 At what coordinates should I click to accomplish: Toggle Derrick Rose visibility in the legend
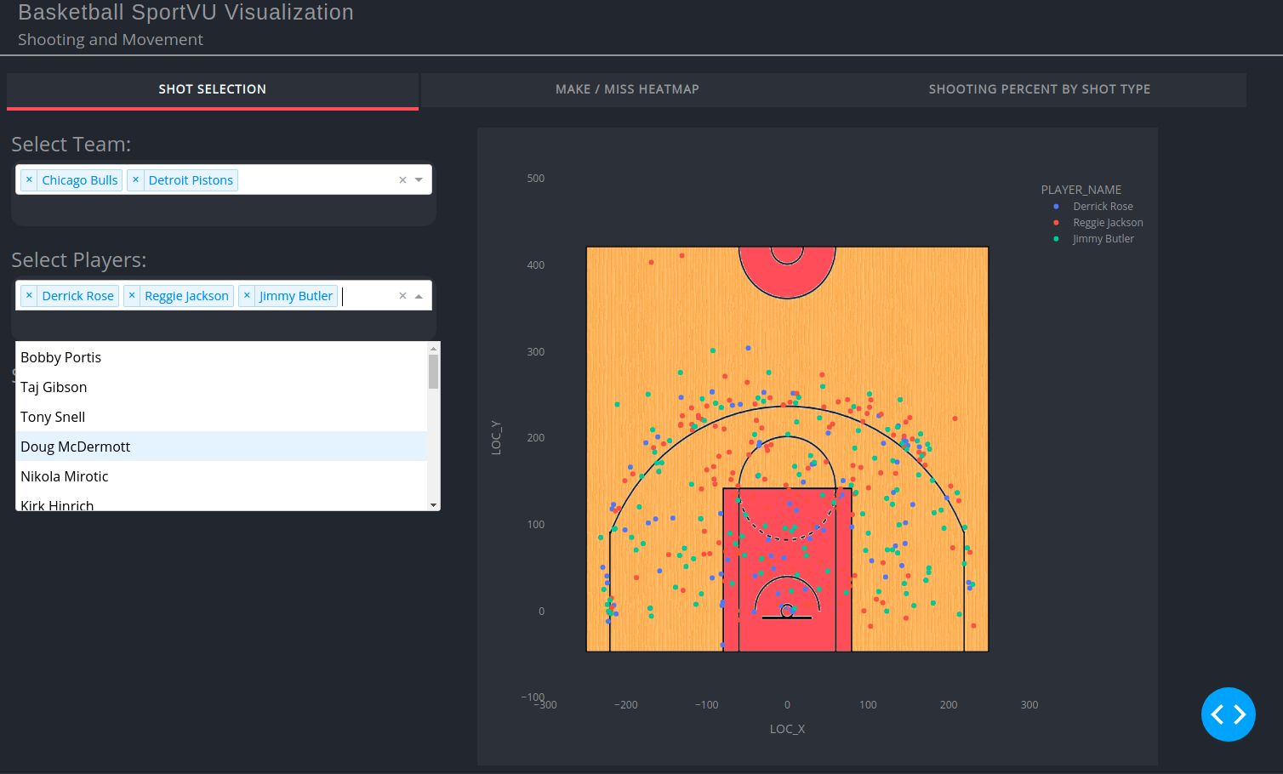[1103, 206]
